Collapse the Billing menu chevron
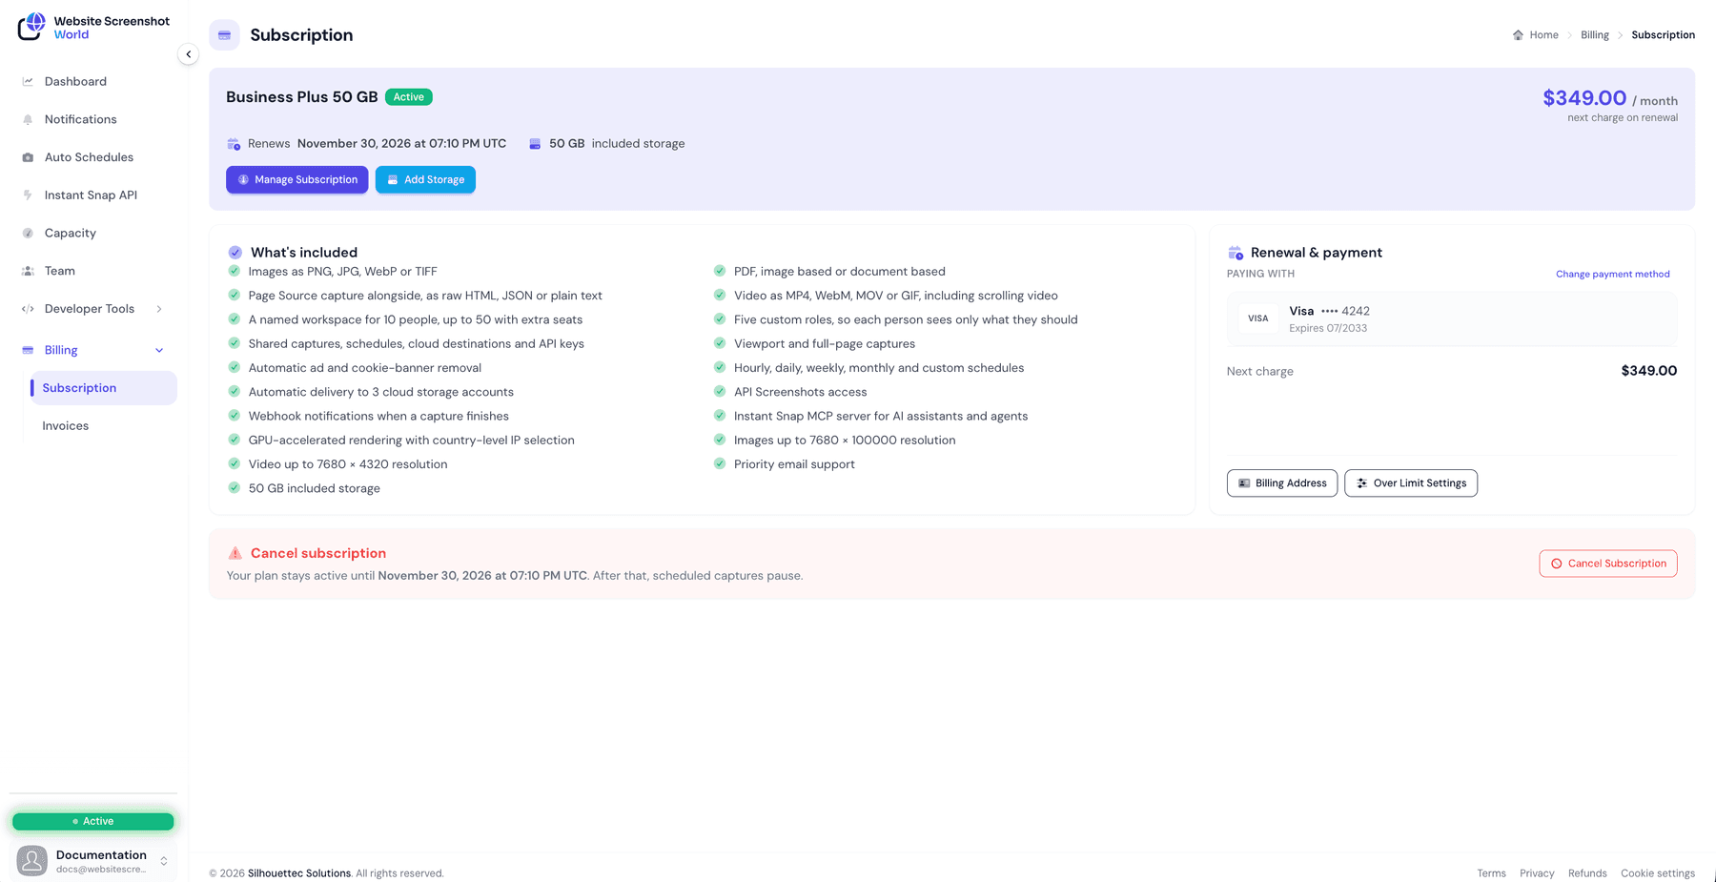1716x882 pixels. (x=159, y=350)
